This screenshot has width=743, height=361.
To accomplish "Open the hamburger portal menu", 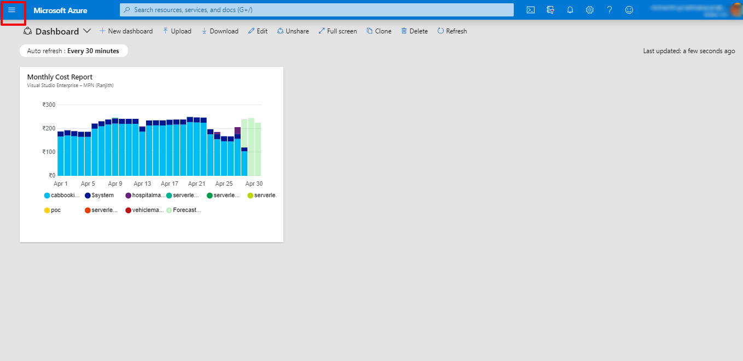I will [x=12, y=10].
